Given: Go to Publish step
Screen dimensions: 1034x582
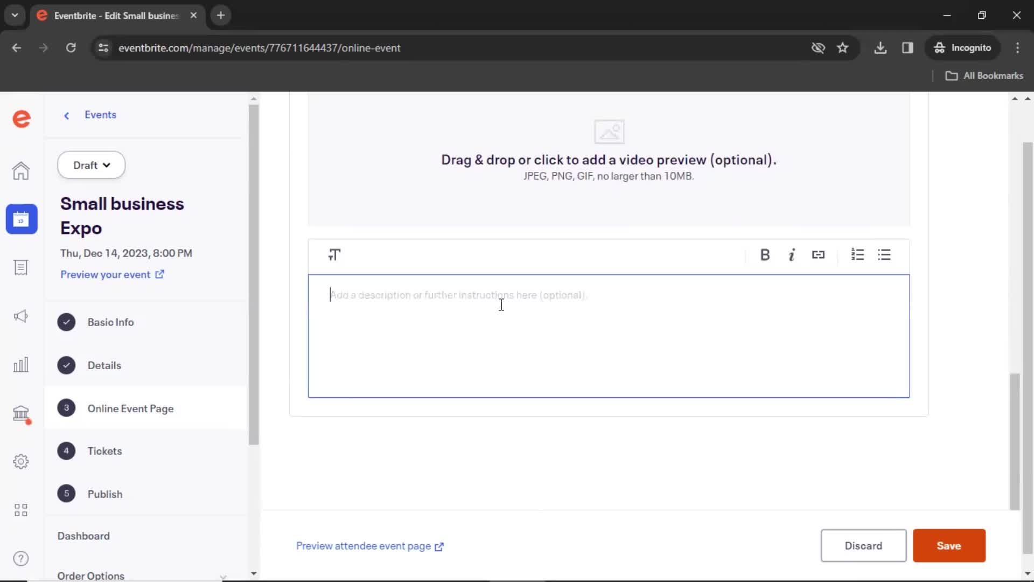Looking at the screenshot, I should pos(105,494).
